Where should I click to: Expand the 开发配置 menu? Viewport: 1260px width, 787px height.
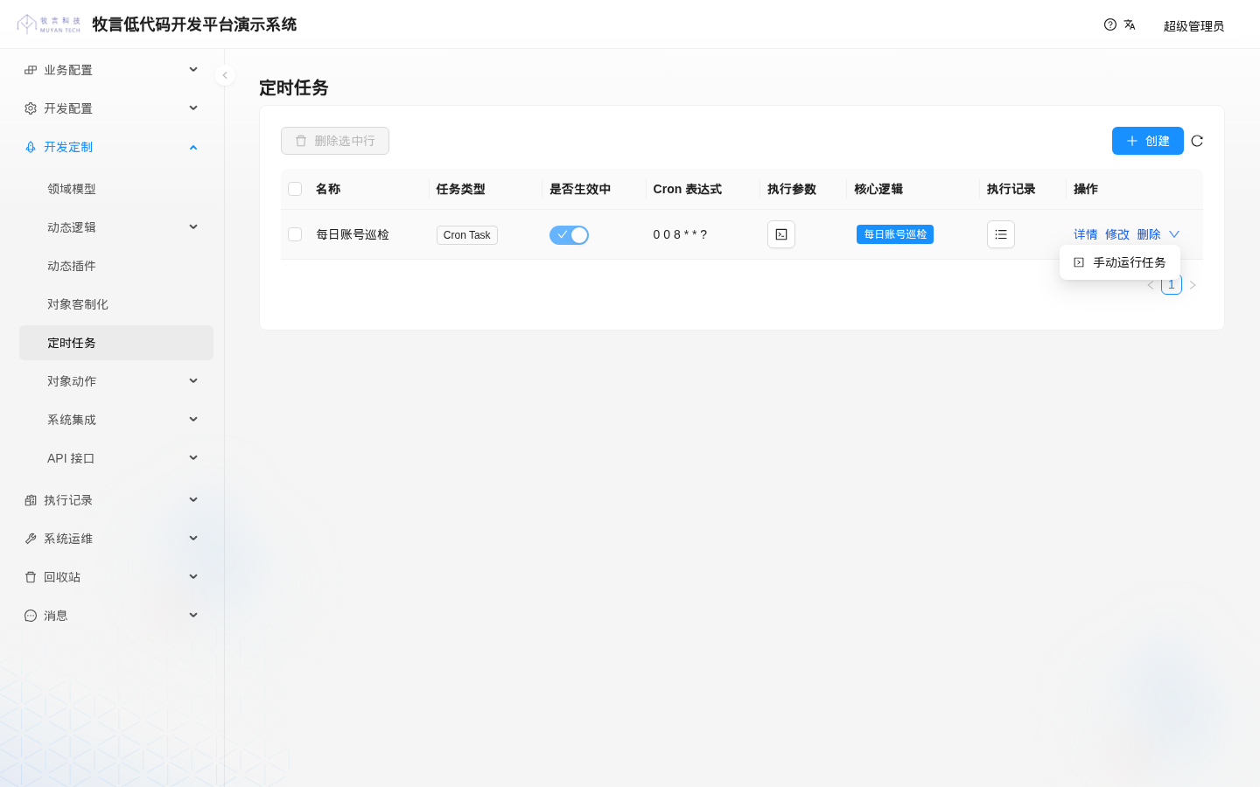[193, 108]
